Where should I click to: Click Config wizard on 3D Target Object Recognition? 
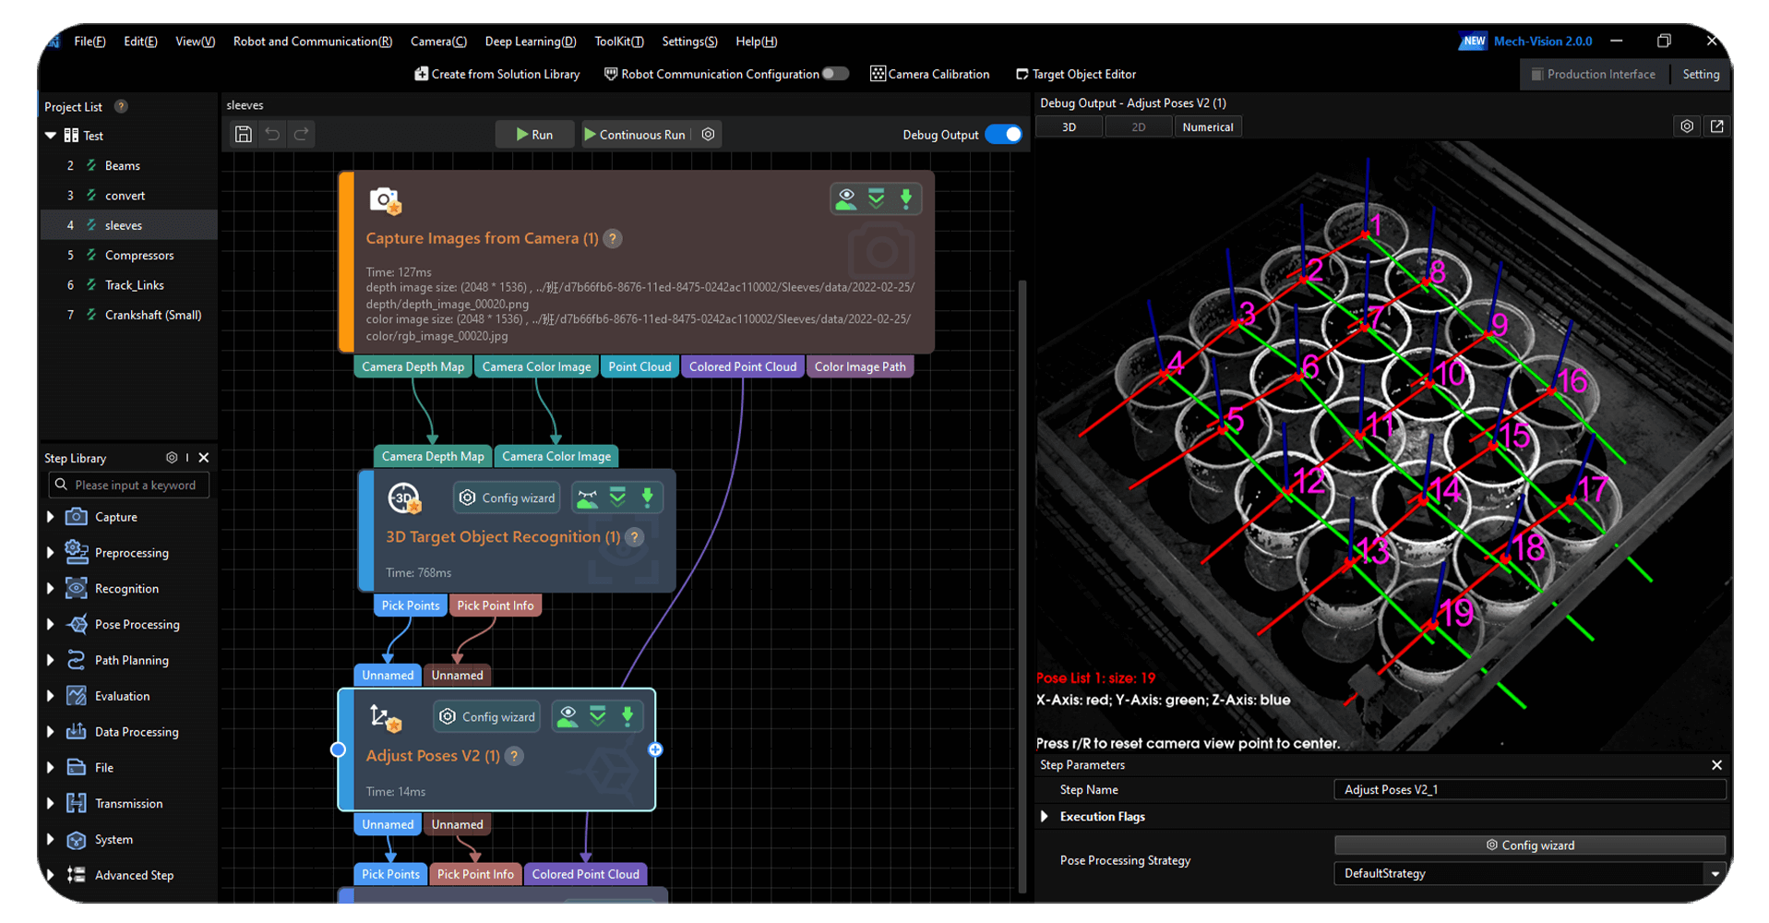click(x=508, y=498)
